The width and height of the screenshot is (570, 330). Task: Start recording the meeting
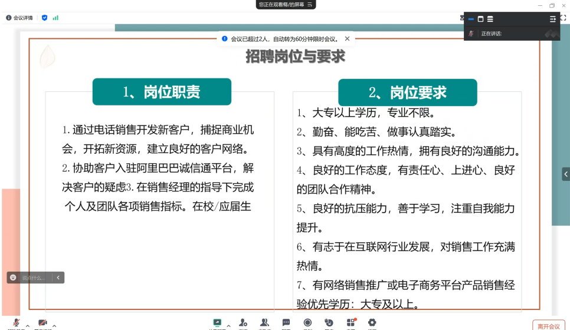(307, 323)
